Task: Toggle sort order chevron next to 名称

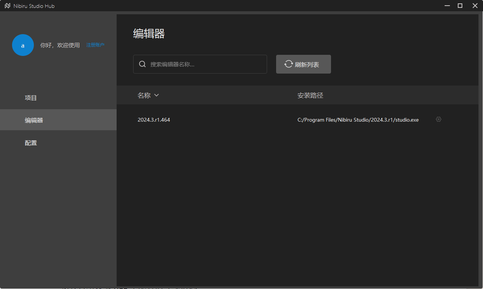Action: 156,95
